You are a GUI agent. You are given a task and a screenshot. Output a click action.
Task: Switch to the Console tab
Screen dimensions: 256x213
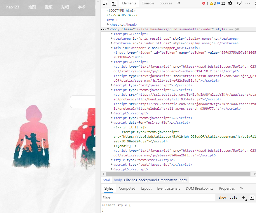coord(148,3)
